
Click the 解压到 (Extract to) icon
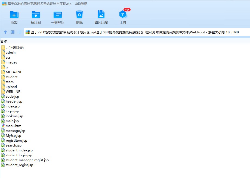pyautogui.click(x=36, y=15)
